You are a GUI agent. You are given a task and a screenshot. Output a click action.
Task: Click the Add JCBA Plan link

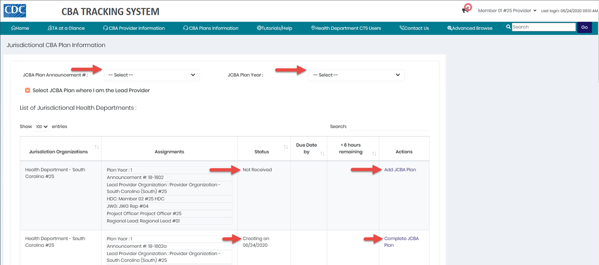tap(400, 169)
